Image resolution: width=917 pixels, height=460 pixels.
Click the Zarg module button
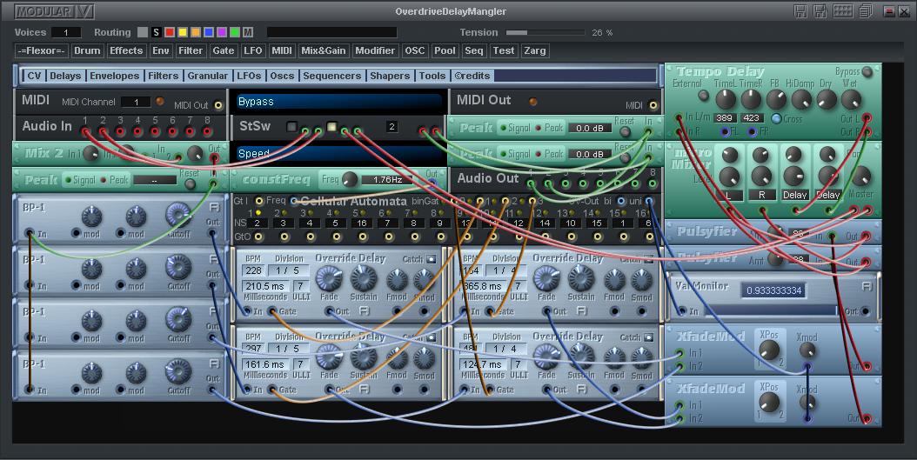pyautogui.click(x=534, y=50)
